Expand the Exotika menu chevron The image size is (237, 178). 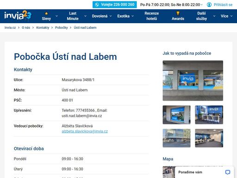(x=132, y=16)
